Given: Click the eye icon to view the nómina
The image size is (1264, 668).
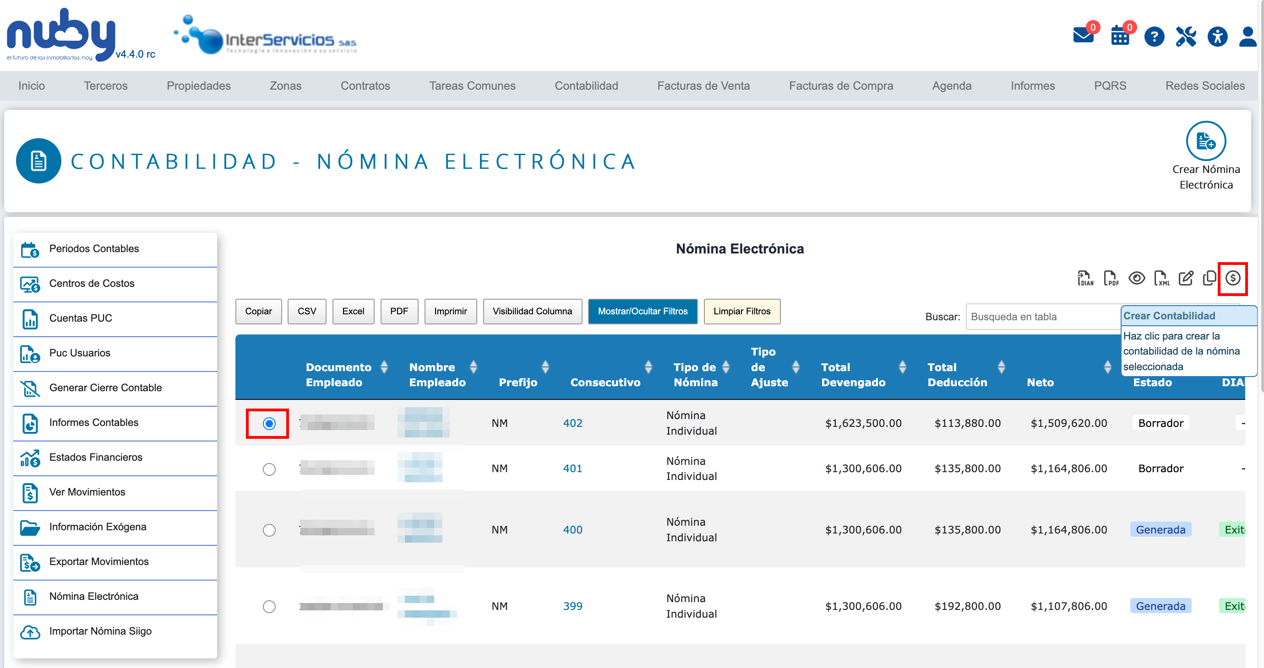Looking at the screenshot, I should [x=1136, y=278].
